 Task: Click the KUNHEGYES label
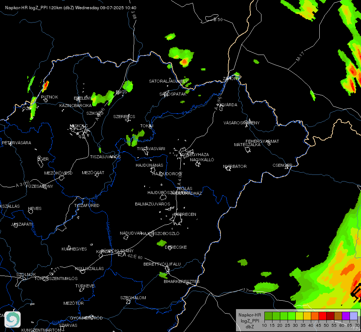coord(74,249)
